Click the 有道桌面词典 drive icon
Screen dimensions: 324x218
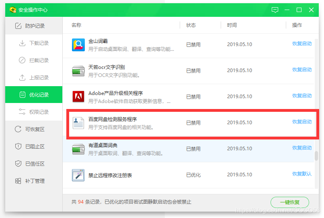(x=78, y=149)
